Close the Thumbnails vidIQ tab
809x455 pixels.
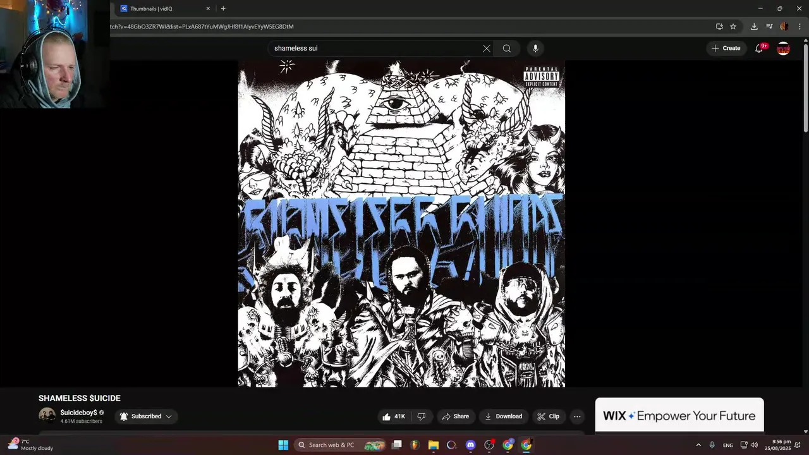click(208, 9)
